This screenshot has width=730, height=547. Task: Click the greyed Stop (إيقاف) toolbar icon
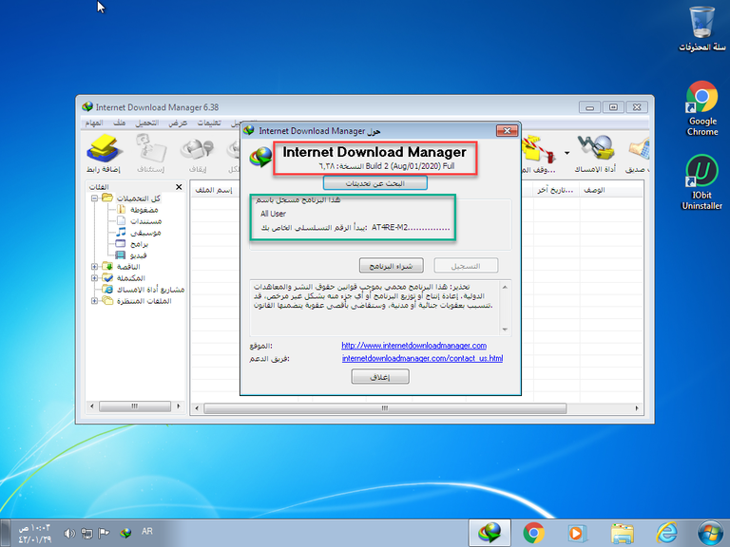pos(198,154)
